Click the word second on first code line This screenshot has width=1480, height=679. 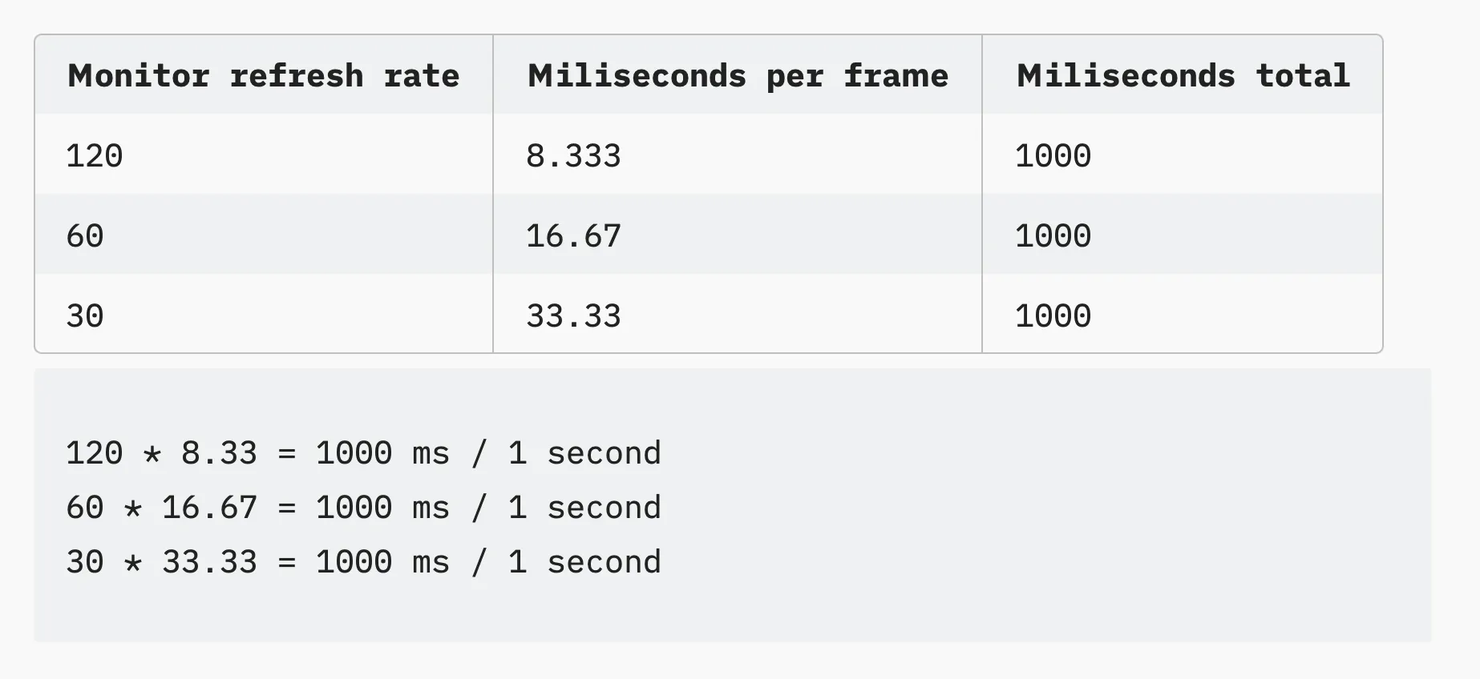605,453
